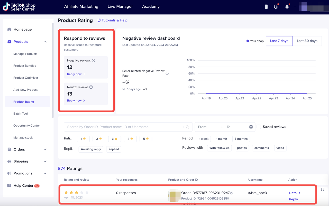The width and height of the screenshot is (329, 206).
Task: Open the date range calendar icon
Action: (251, 127)
